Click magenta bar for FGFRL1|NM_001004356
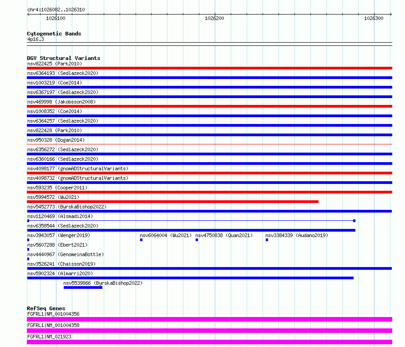 [x=209, y=319]
